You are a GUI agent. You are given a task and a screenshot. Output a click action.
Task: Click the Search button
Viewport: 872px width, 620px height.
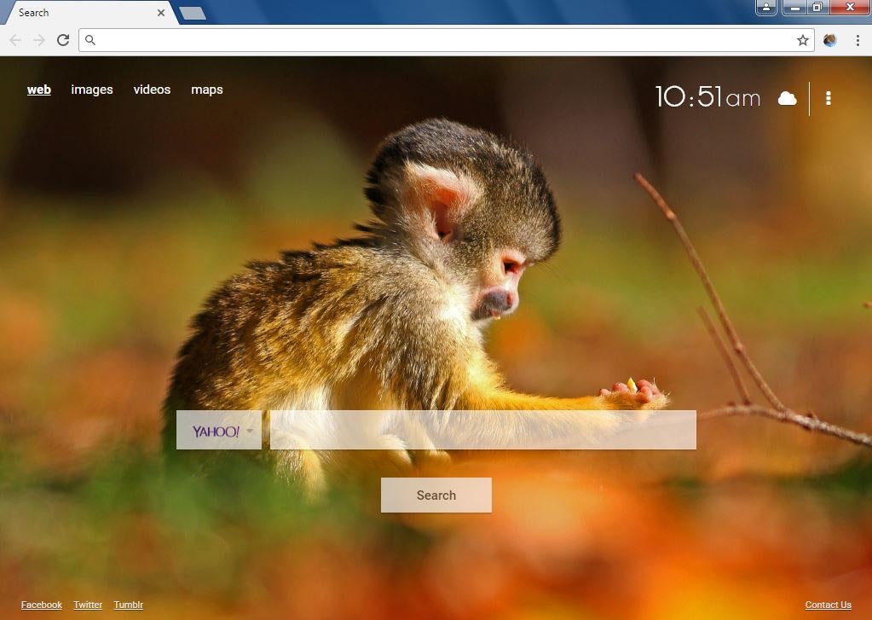(436, 495)
